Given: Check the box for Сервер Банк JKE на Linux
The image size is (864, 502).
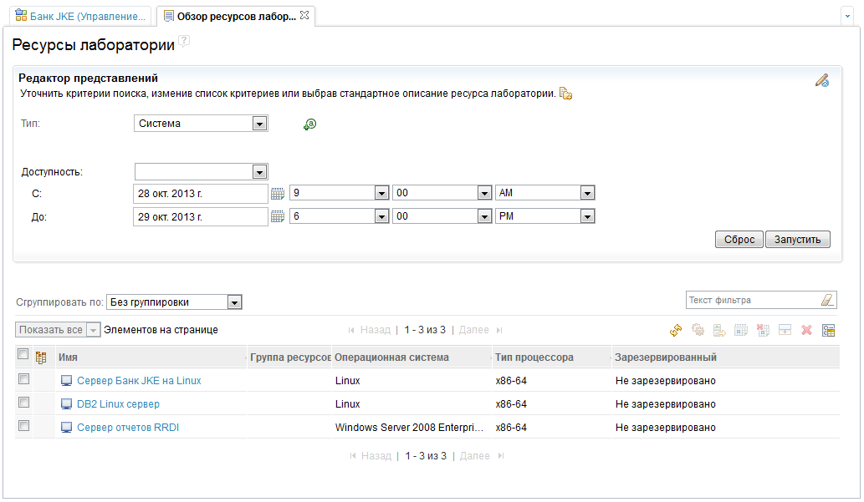Looking at the screenshot, I should point(23,380).
